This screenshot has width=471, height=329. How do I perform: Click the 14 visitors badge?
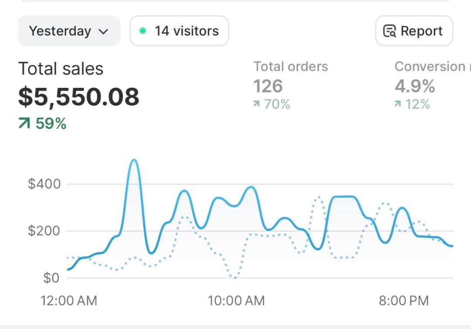[x=179, y=30]
